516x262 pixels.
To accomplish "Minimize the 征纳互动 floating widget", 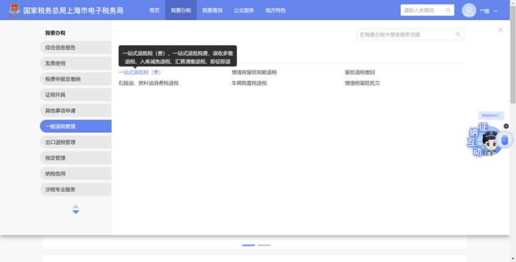I will [506, 126].
